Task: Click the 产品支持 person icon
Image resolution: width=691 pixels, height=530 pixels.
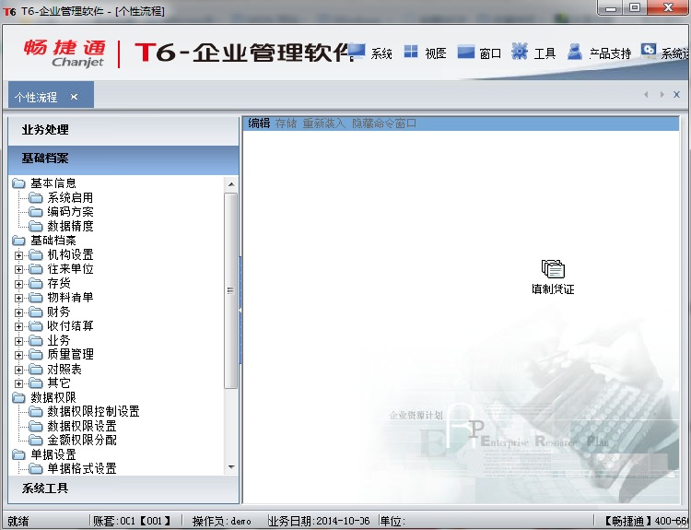Action: click(575, 52)
